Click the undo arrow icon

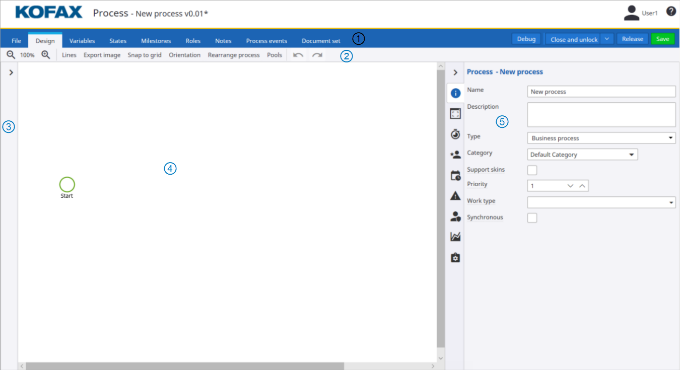(x=298, y=55)
